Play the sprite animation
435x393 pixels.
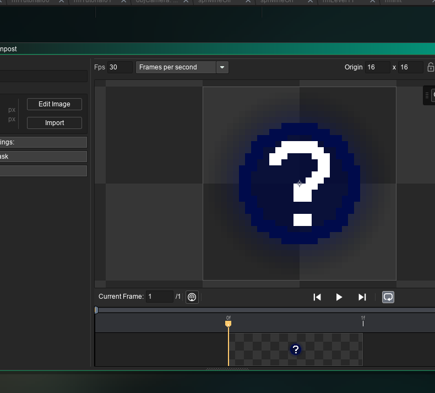[x=339, y=297]
